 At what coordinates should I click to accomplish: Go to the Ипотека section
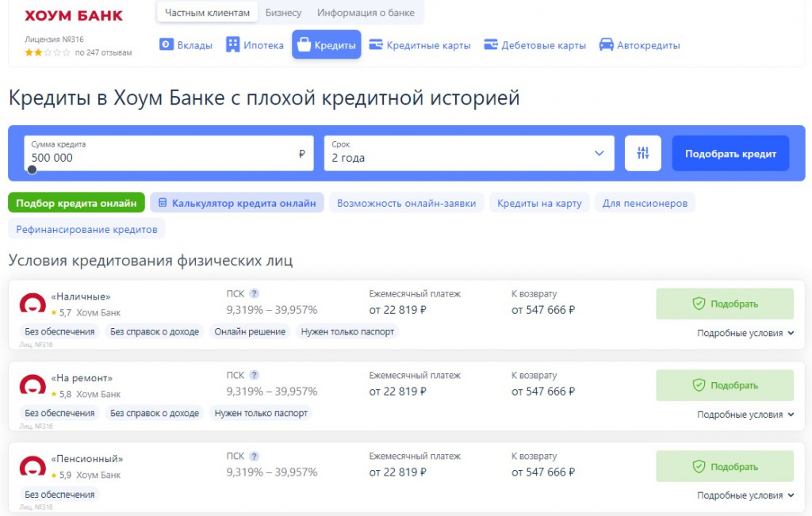click(255, 45)
